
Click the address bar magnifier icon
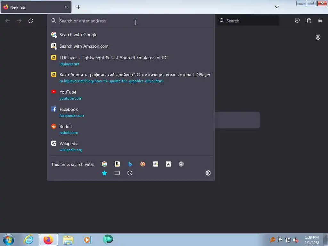(54, 20)
